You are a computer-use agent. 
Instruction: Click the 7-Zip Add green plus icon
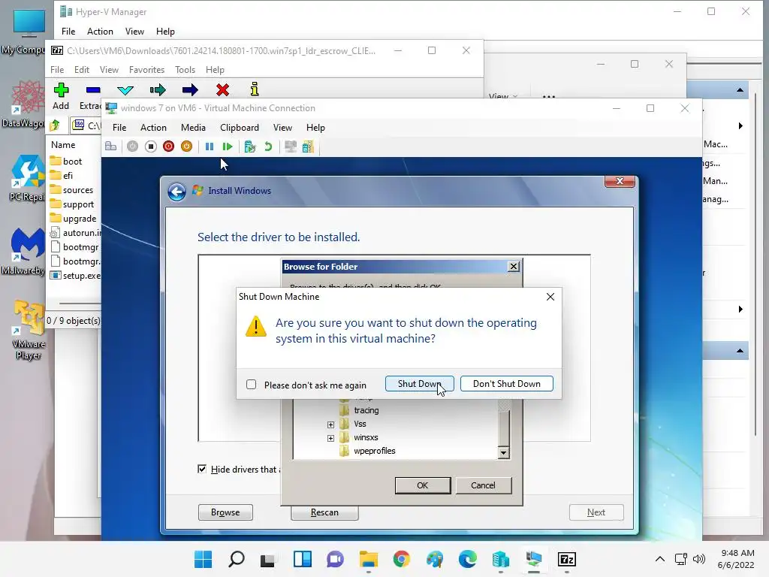61,90
